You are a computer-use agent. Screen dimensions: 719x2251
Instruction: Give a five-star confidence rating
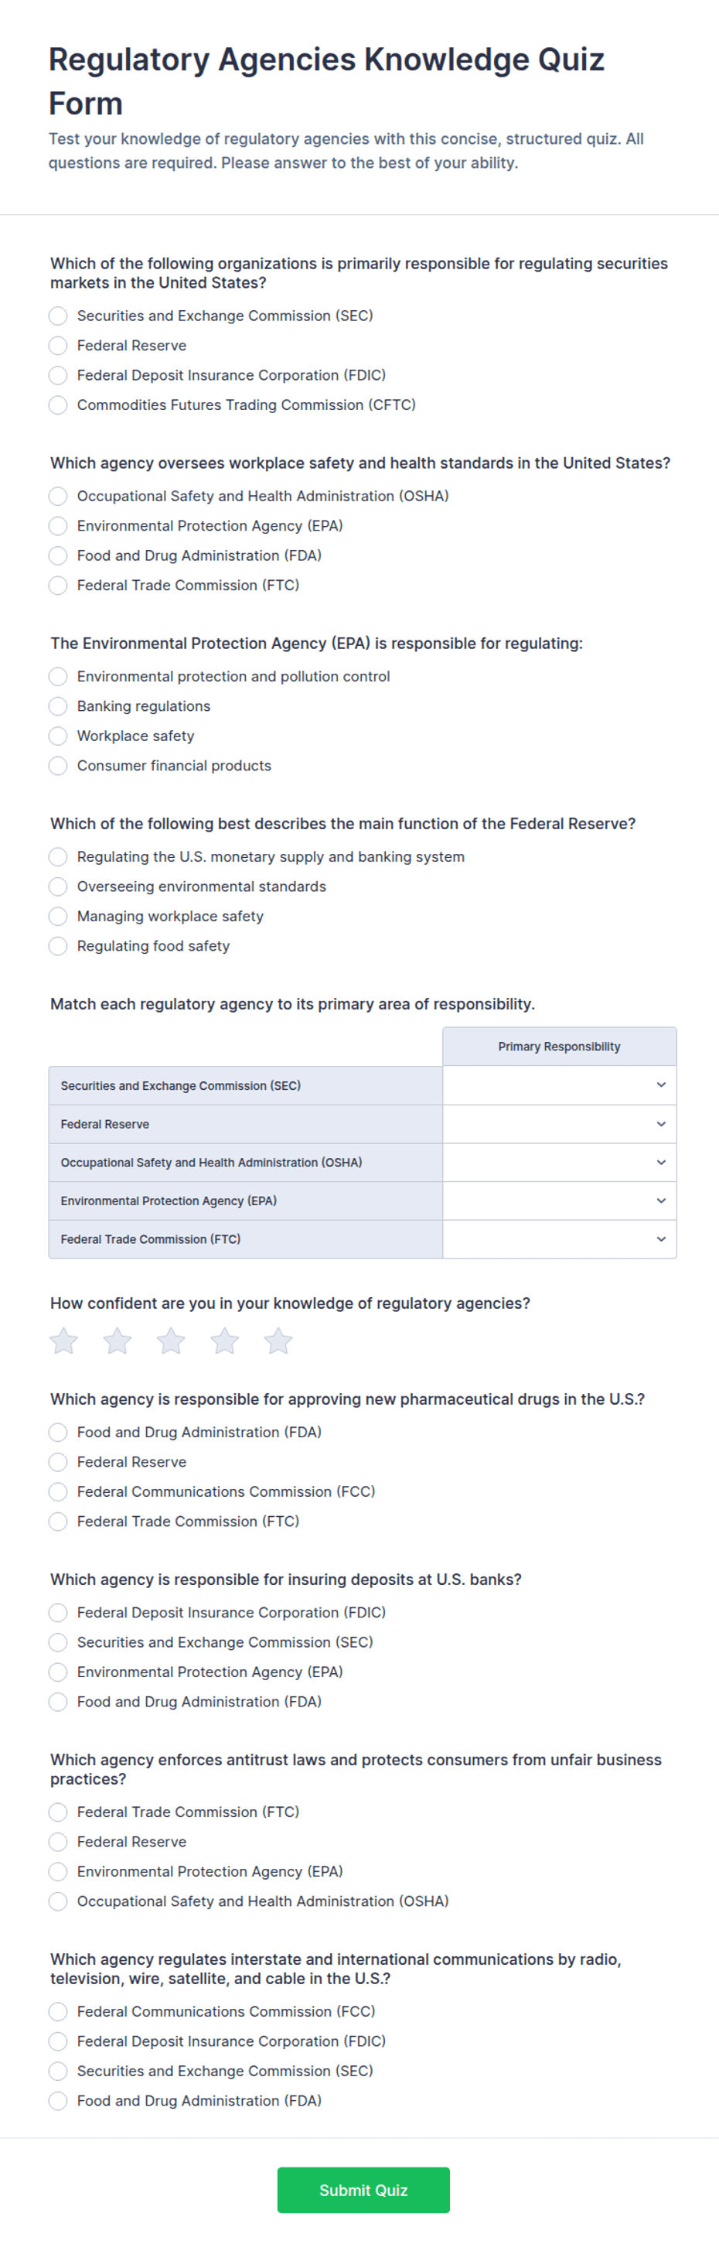pos(278,1340)
